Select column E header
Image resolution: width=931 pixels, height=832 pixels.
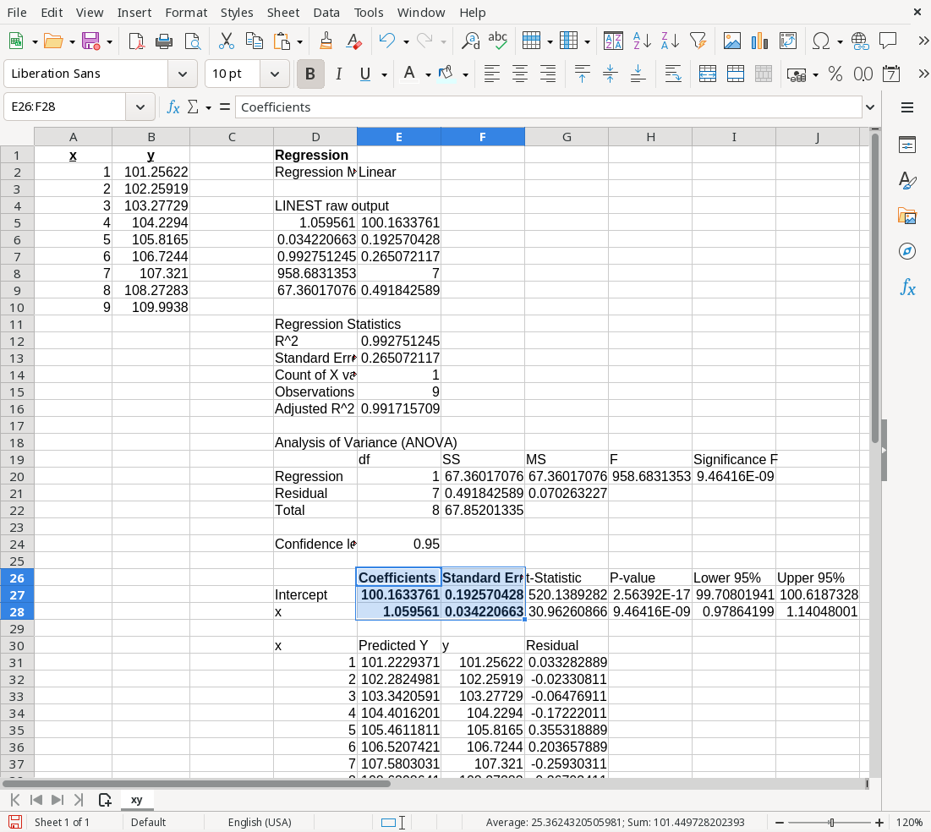pyautogui.click(x=399, y=137)
